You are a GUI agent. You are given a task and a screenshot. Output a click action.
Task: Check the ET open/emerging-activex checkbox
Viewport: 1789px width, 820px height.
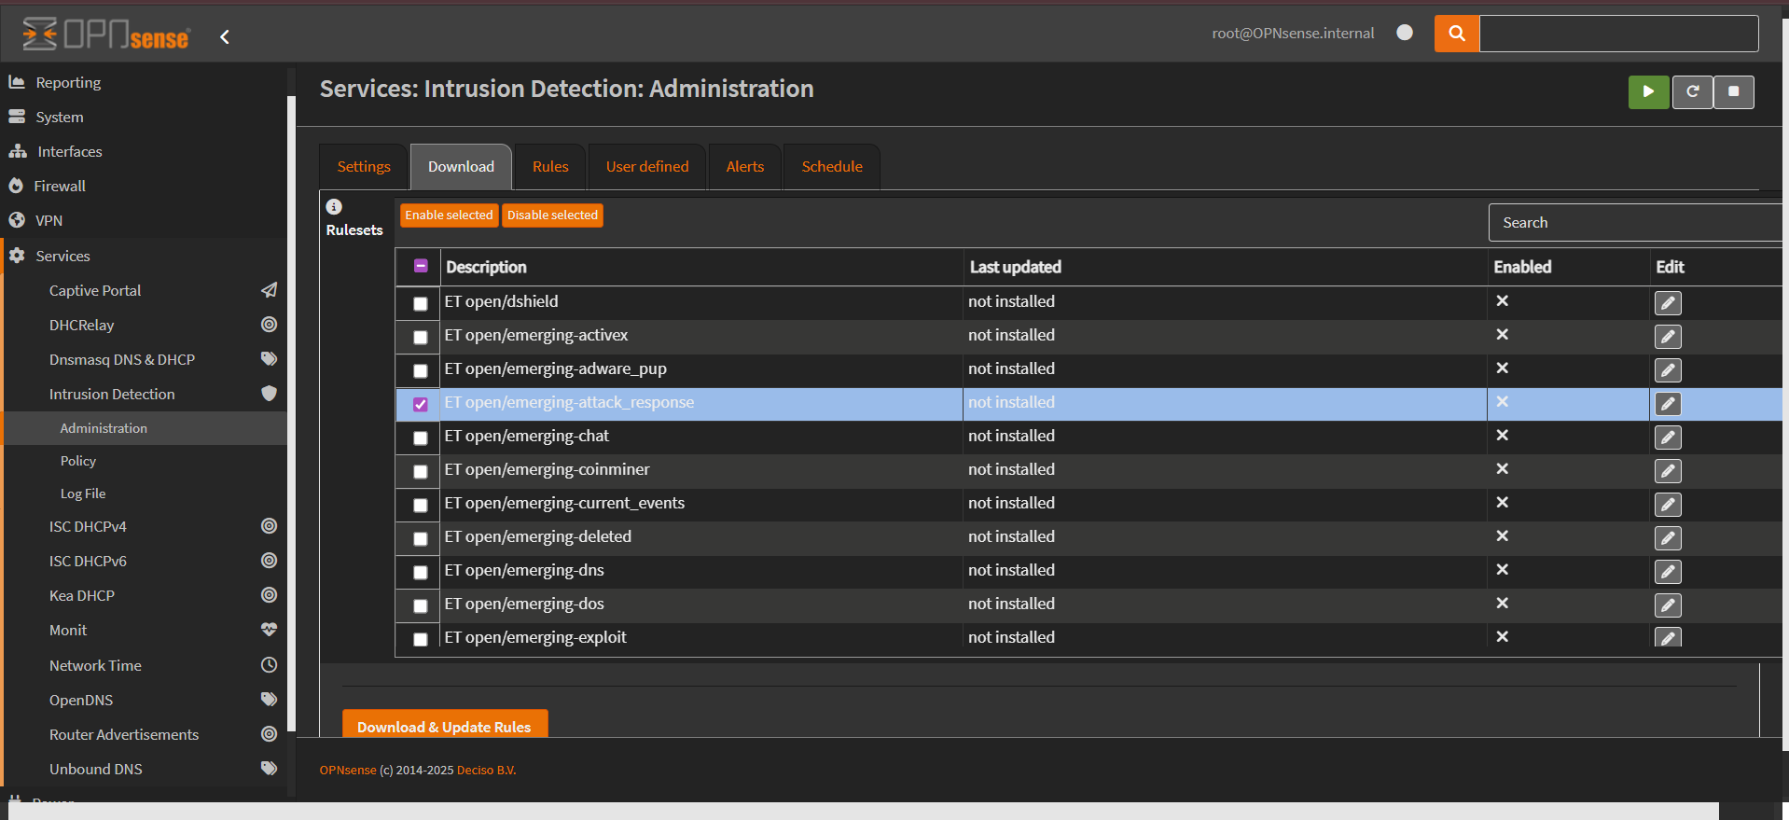click(421, 337)
